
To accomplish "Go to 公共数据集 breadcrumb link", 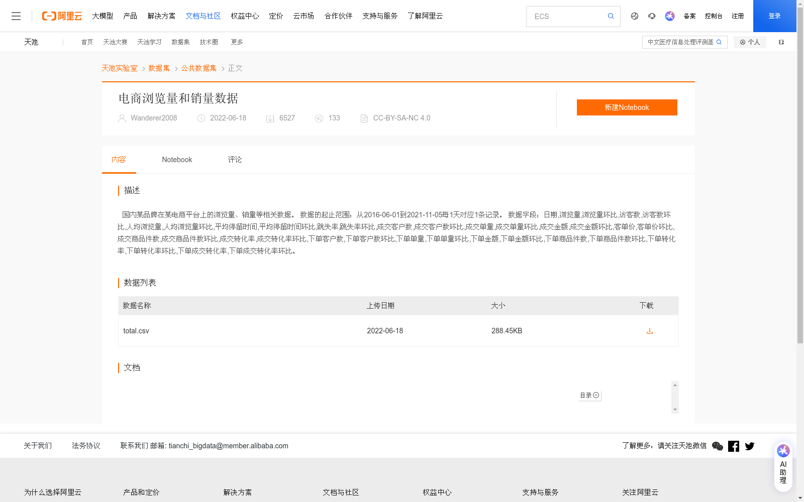I will tap(199, 68).
